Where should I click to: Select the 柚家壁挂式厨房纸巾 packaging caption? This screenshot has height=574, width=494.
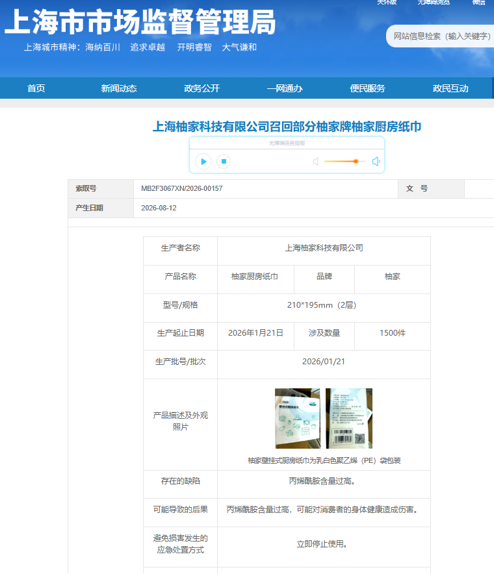(324, 460)
